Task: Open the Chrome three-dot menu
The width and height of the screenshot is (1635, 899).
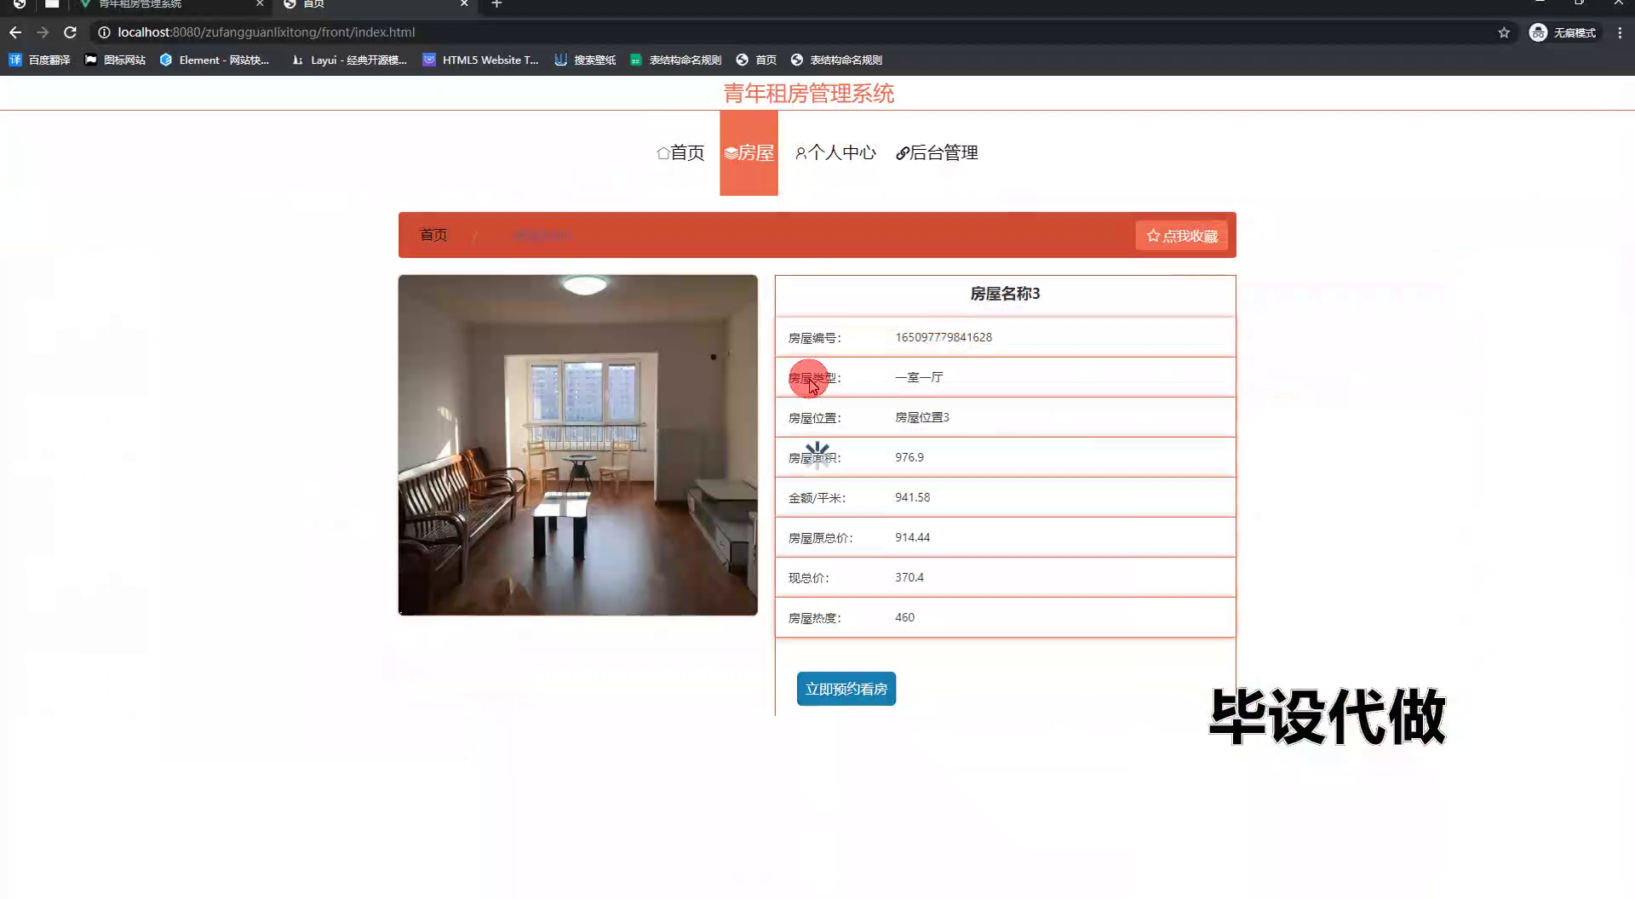Action: coord(1620,32)
